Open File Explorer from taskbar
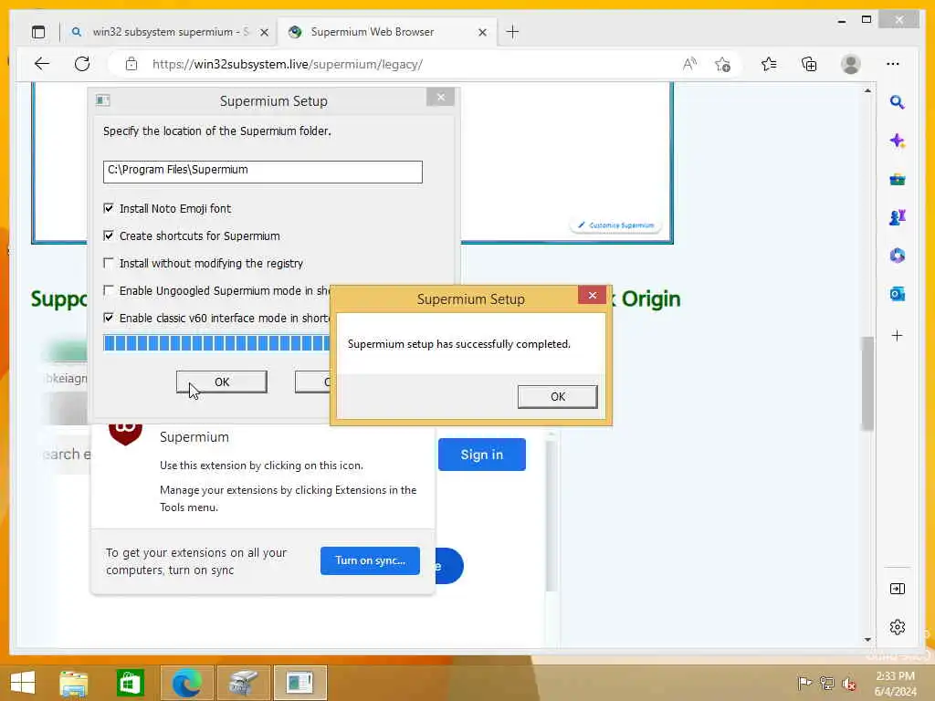The width and height of the screenshot is (935, 701). pyautogui.click(x=73, y=683)
